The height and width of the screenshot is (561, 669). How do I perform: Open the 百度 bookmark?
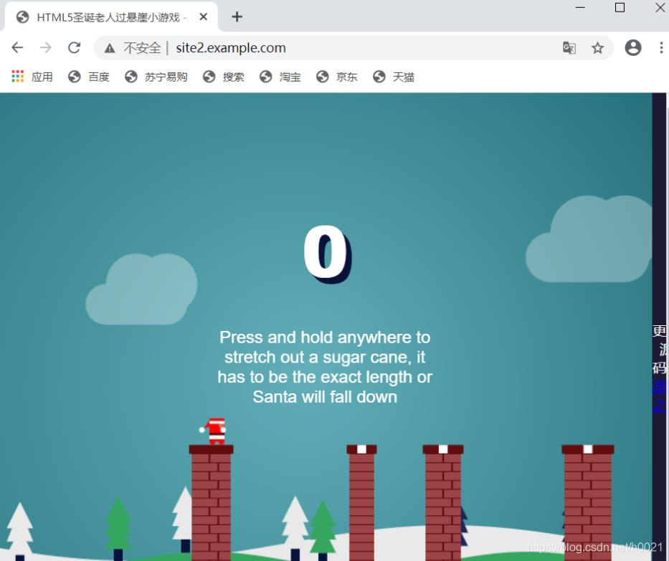89,77
